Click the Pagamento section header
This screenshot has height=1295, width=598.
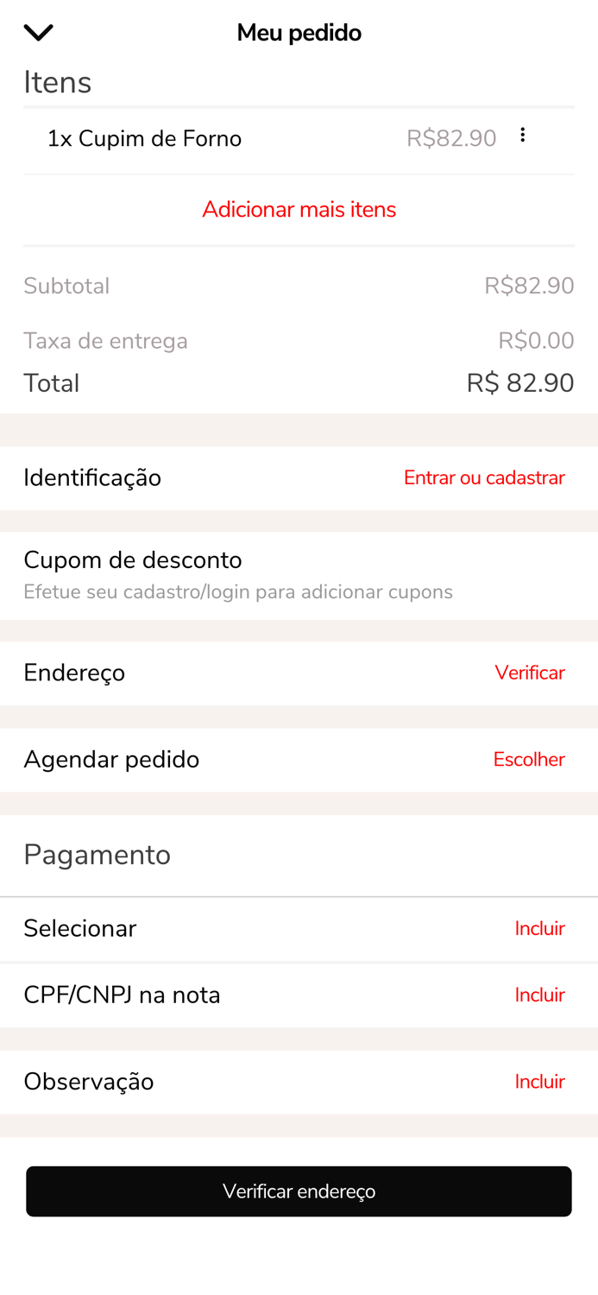point(98,855)
